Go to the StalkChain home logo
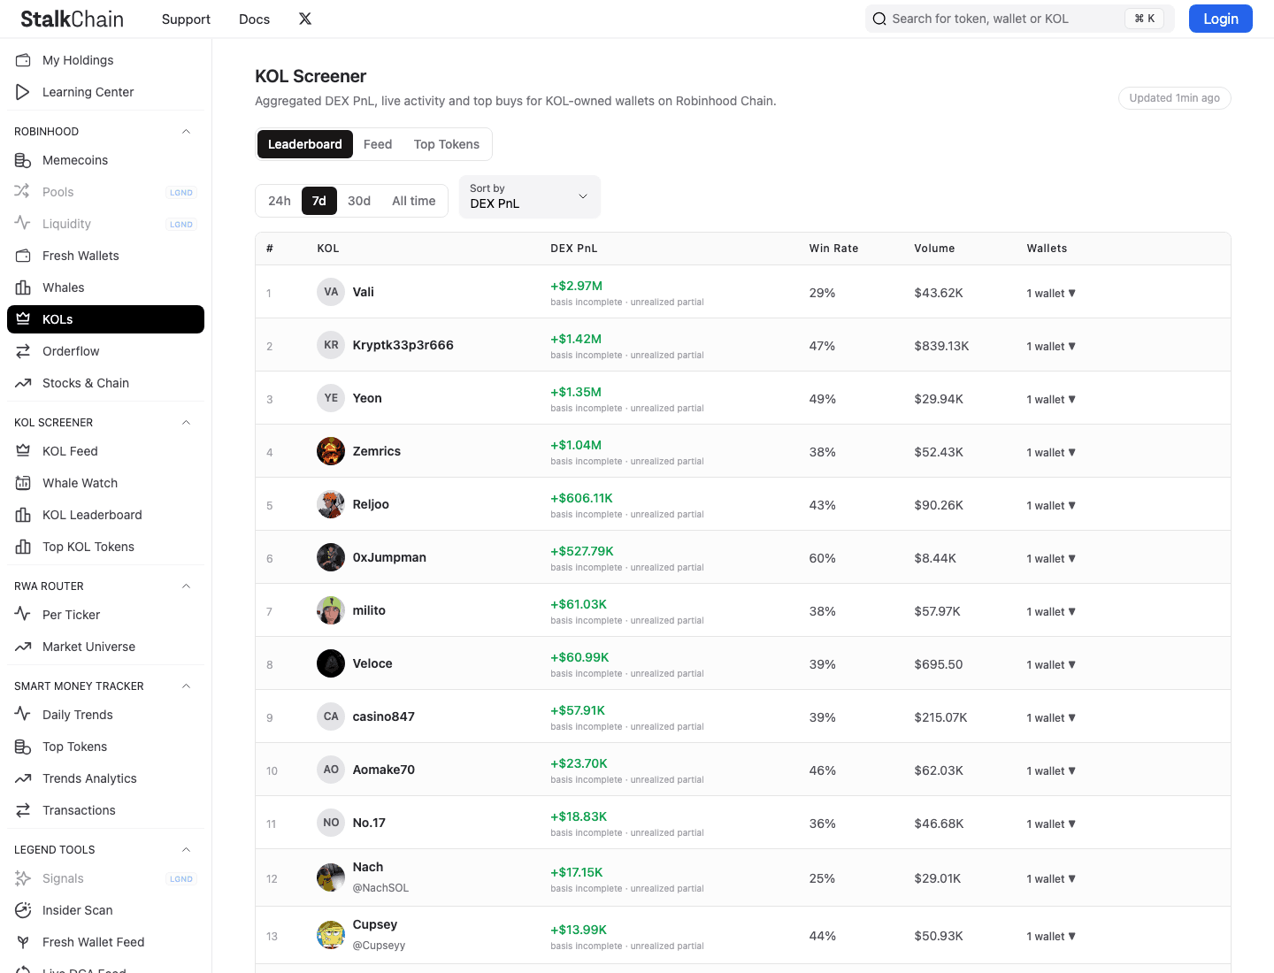The height and width of the screenshot is (973, 1274). (73, 19)
